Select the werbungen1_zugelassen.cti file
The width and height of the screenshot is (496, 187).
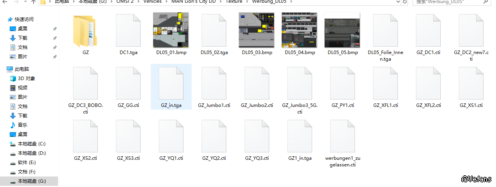click(342, 143)
